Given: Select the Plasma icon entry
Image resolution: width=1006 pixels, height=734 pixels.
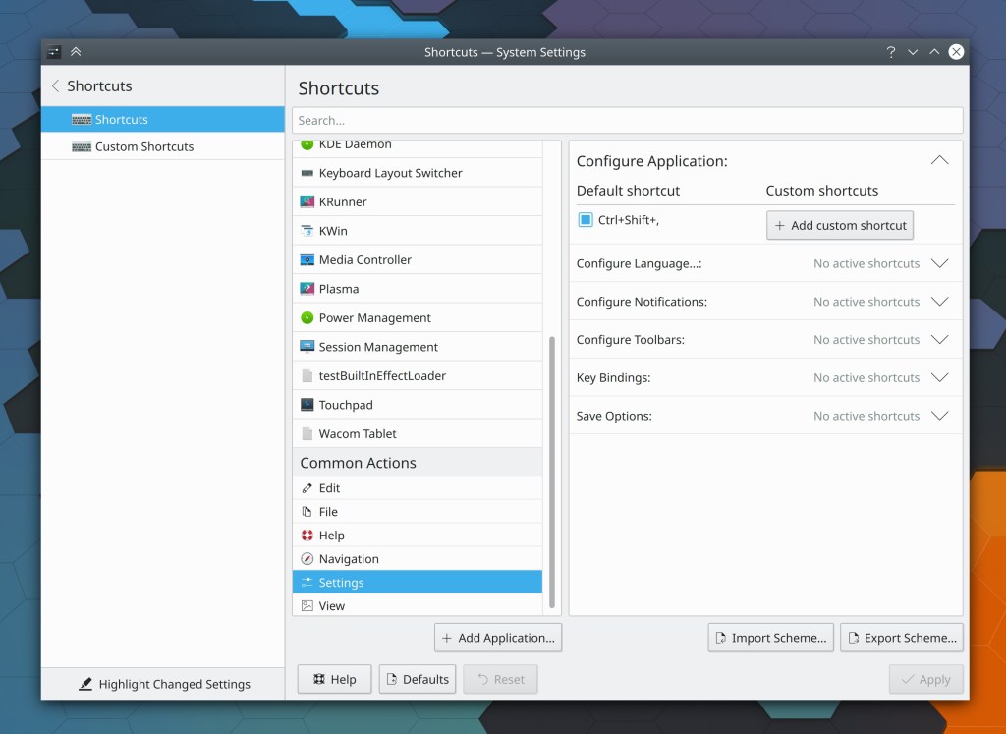Looking at the screenshot, I should 307,289.
